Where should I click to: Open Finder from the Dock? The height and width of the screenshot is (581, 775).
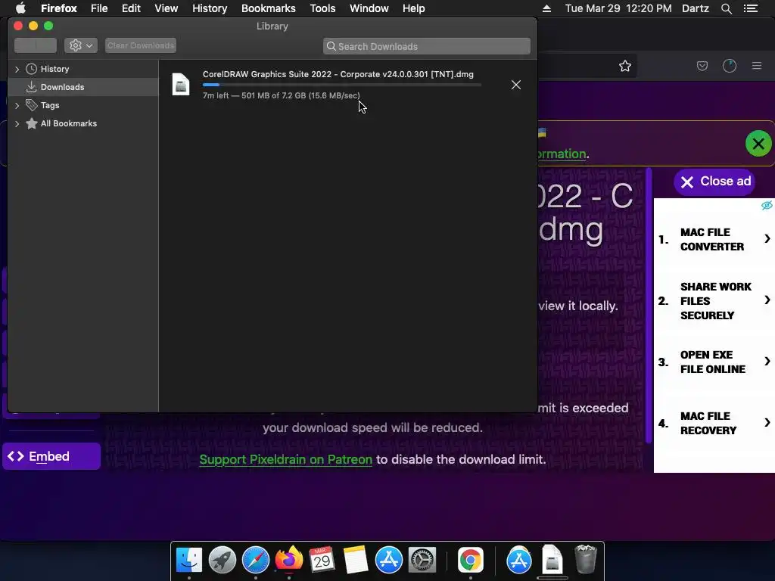pyautogui.click(x=189, y=561)
